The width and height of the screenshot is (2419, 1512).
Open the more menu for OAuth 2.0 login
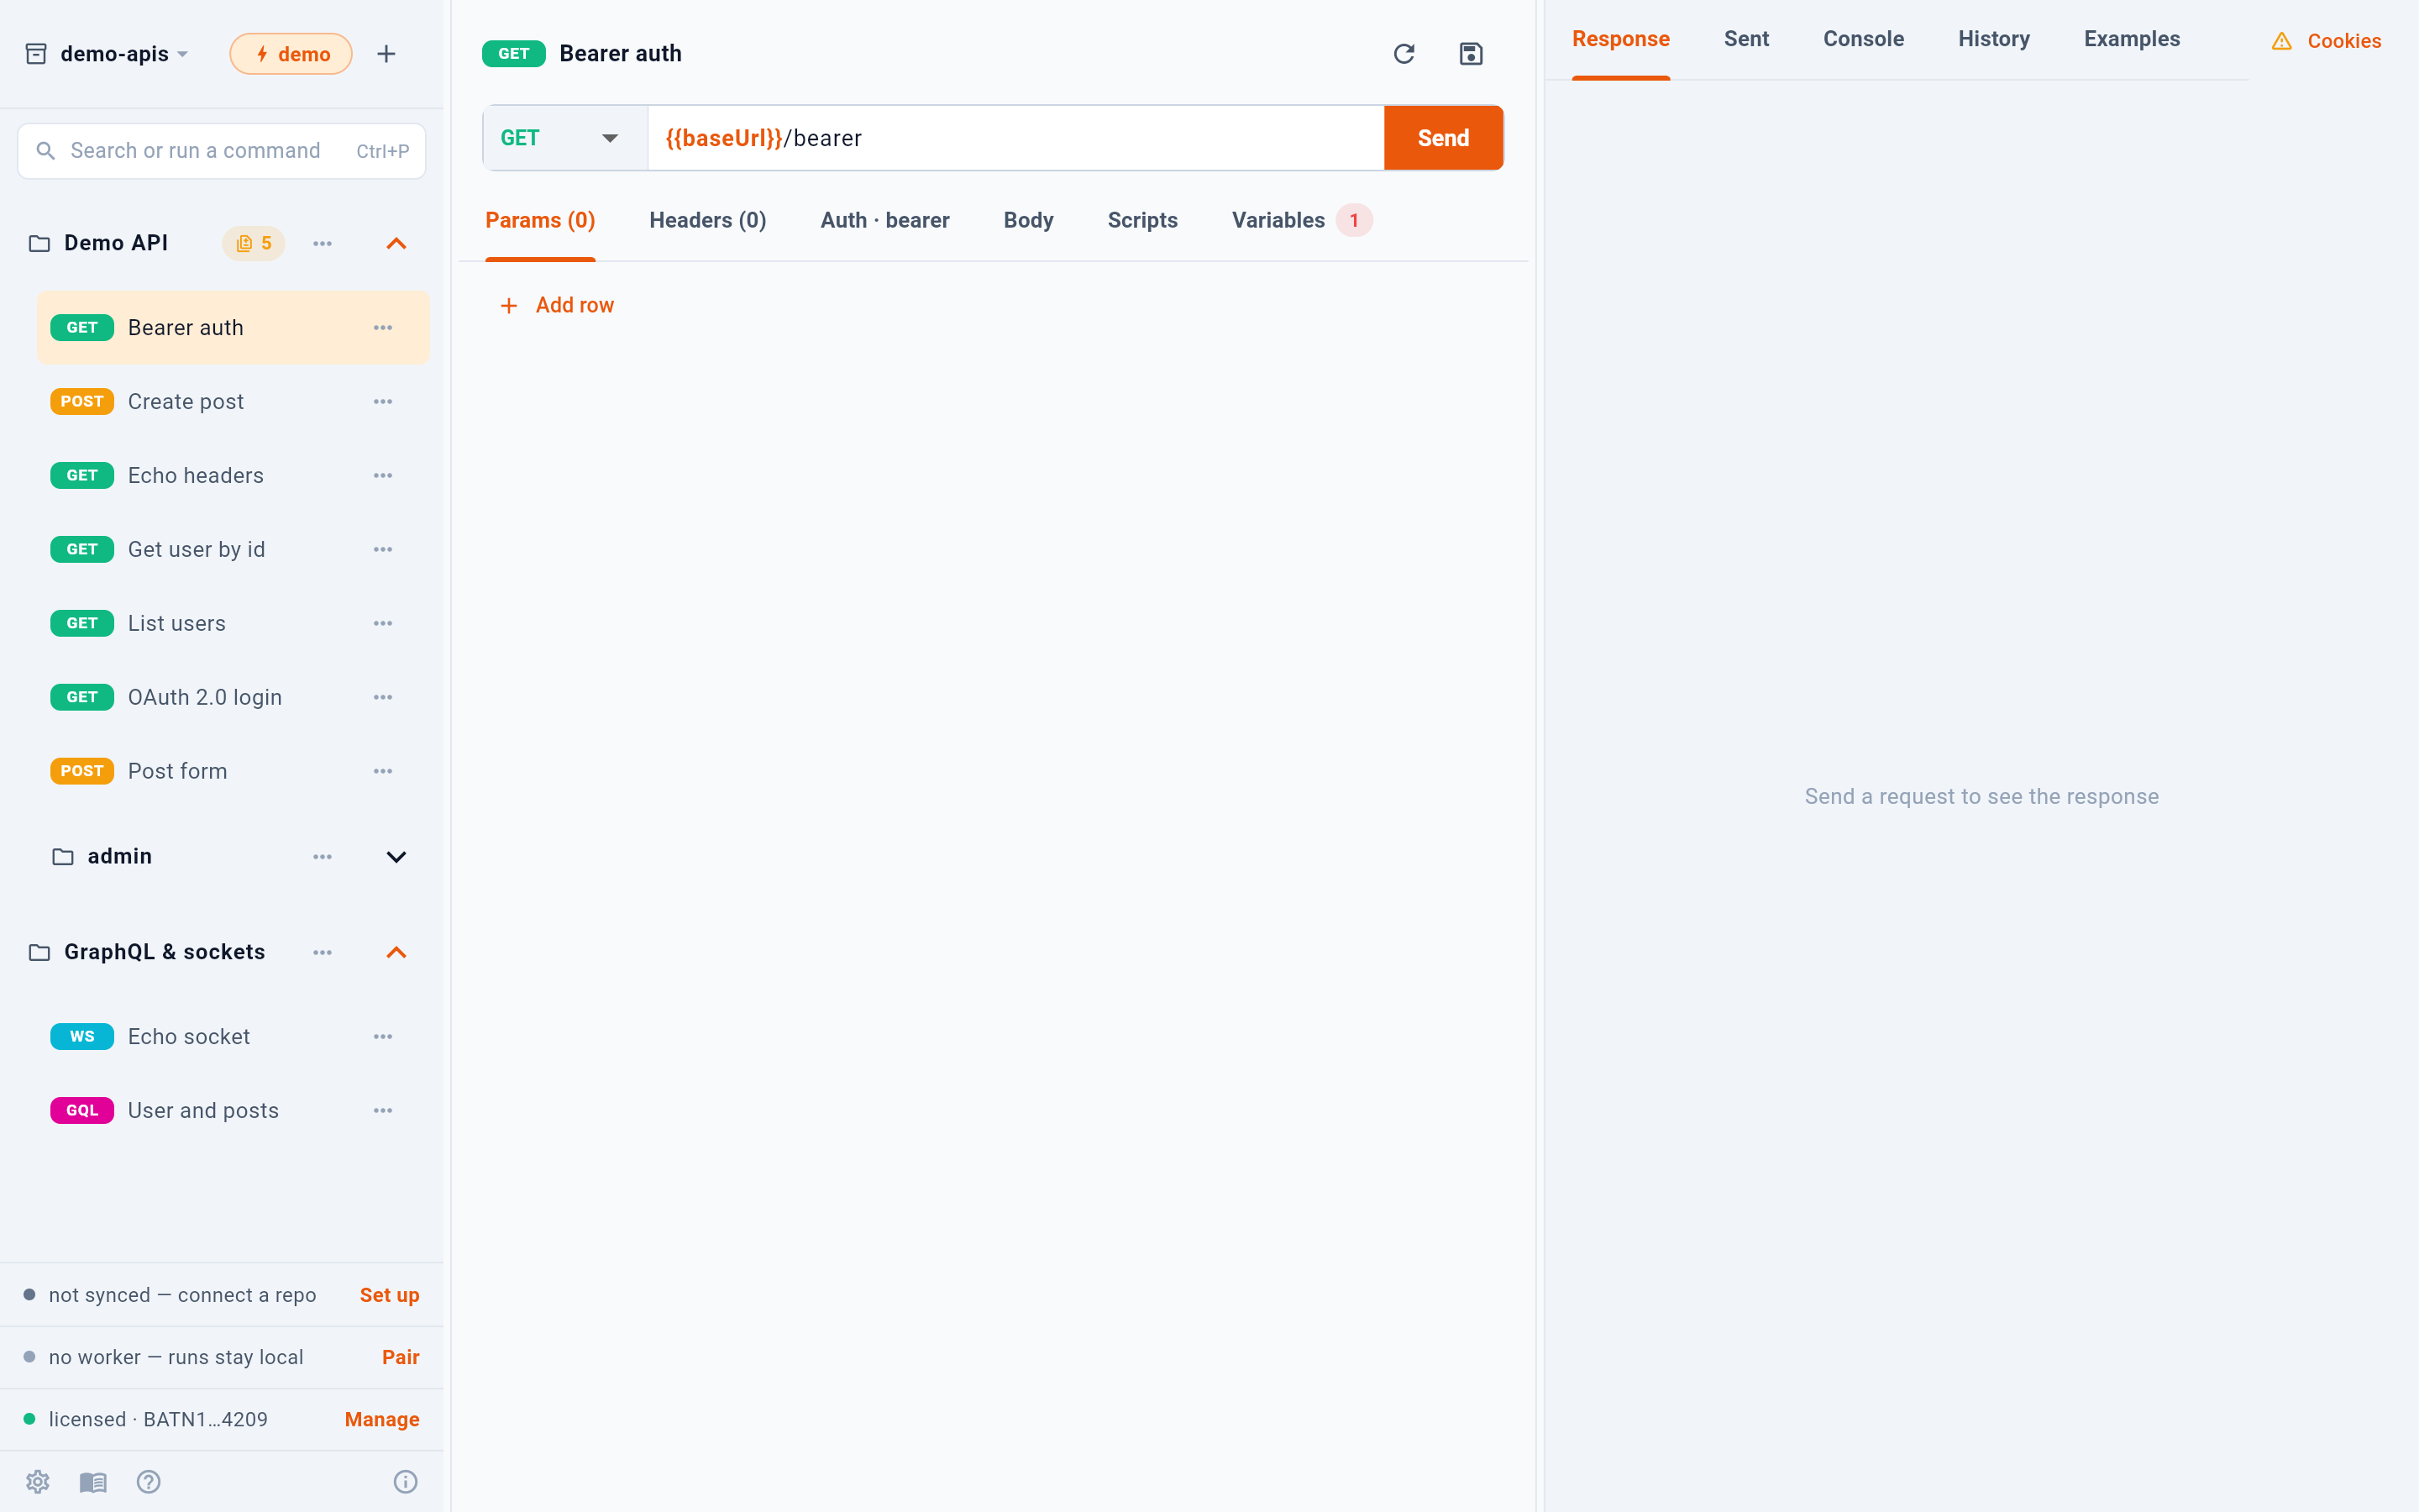click(x=383, y=698)
